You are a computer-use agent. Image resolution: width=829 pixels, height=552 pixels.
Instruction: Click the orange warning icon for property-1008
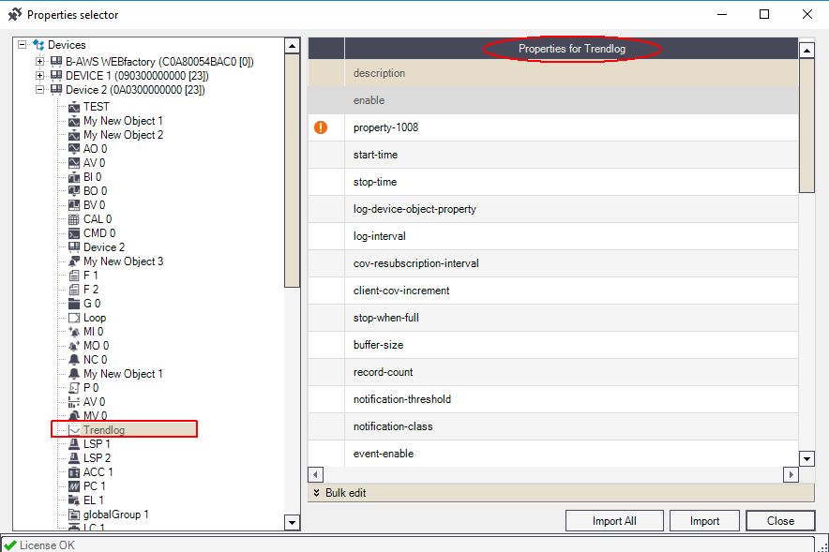click(x=321, y=127)
